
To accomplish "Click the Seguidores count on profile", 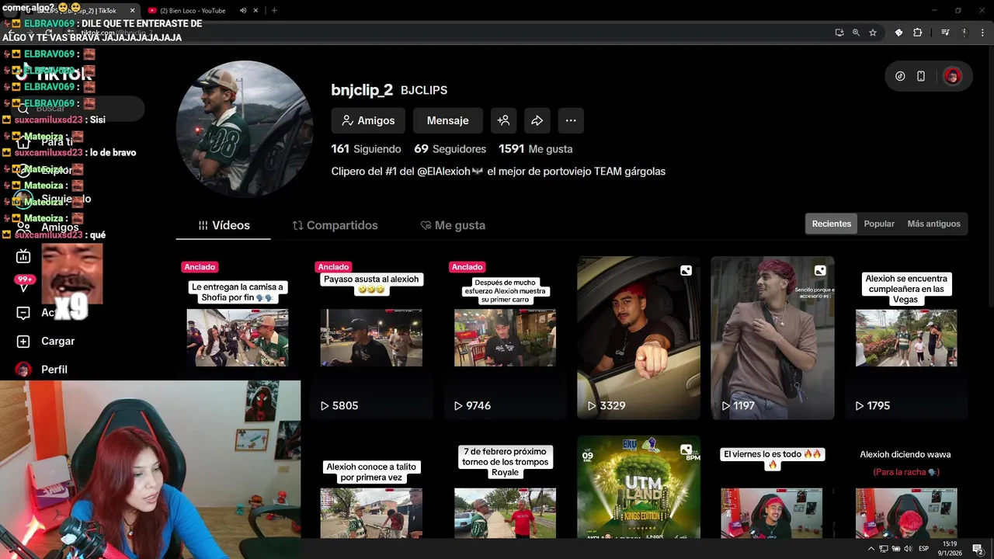I will click(x=450, y=149).
